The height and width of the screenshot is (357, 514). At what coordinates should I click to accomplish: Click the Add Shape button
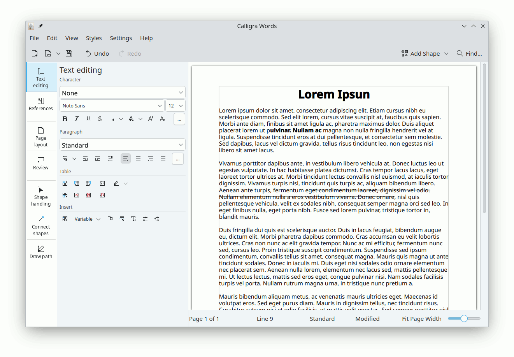pyautogui.click(x=425, y=53)
